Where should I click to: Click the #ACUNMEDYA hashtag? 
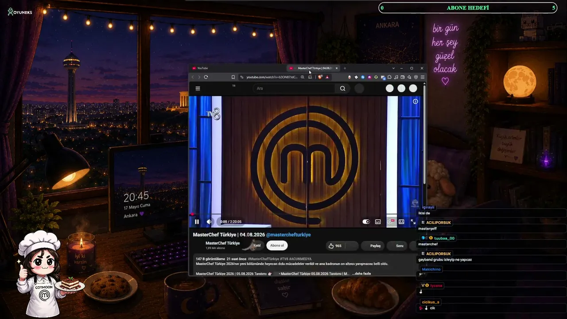[300, 259]
